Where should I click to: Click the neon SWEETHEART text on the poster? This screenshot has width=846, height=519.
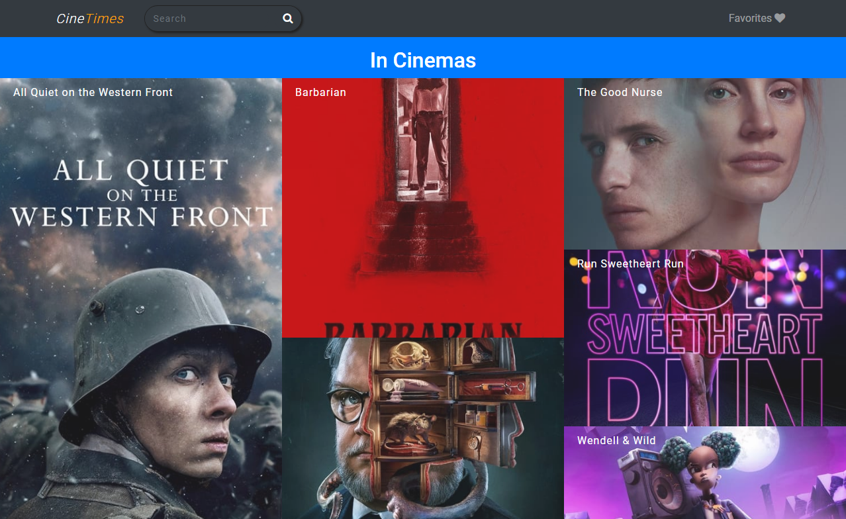click(x=704, y=333)
